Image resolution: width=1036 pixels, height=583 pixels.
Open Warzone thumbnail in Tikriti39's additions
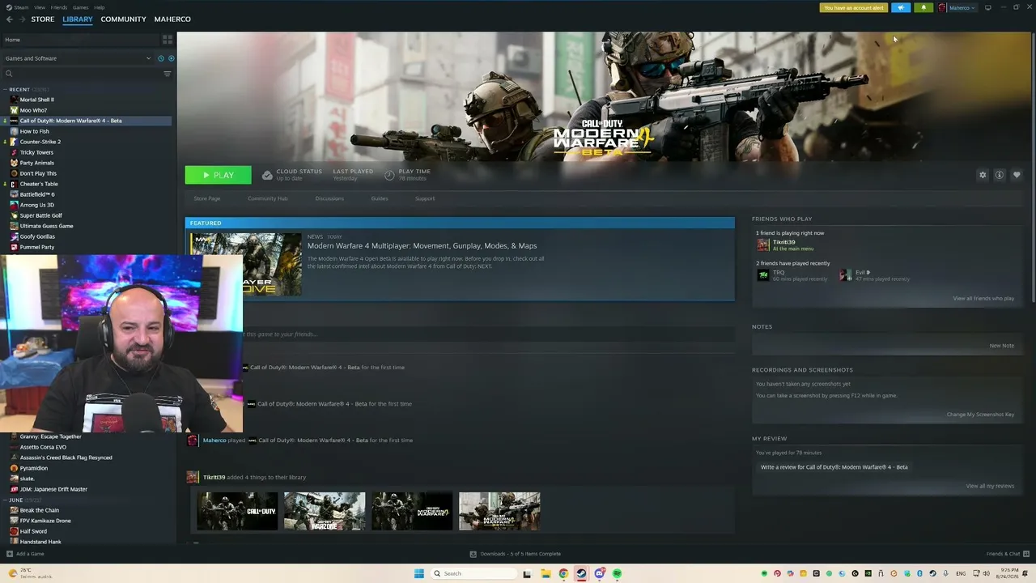[325, 511]
